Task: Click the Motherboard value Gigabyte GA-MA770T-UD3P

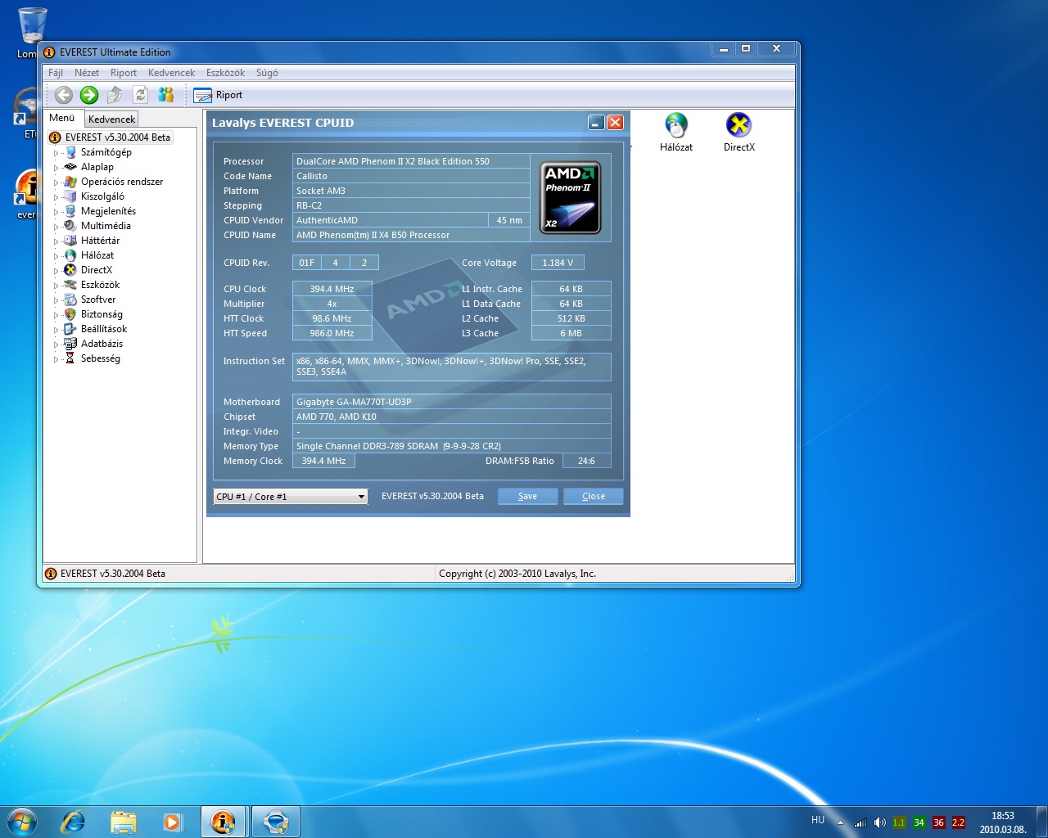Action: [451, 402]
